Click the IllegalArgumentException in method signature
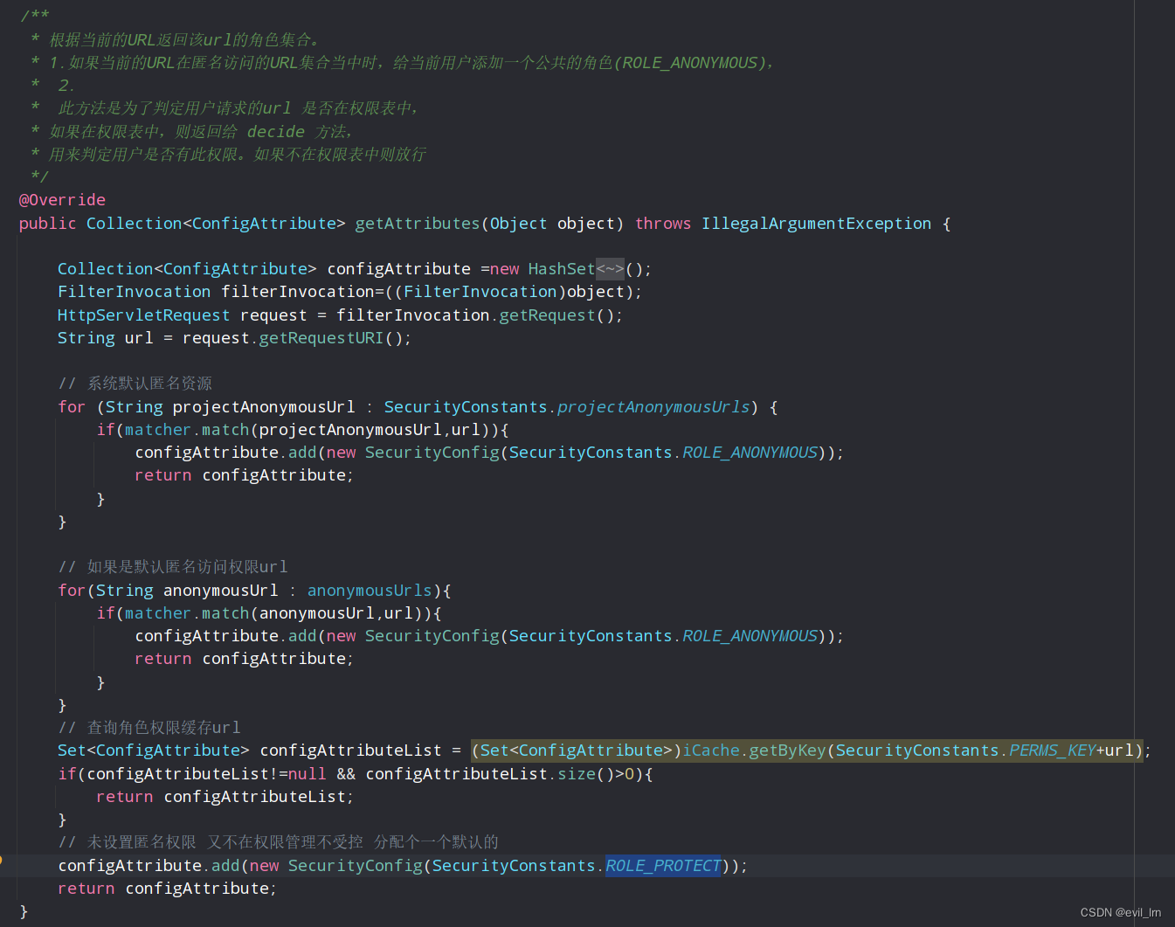The width and height of the screenshot is (1175, 927). point(816,223)
